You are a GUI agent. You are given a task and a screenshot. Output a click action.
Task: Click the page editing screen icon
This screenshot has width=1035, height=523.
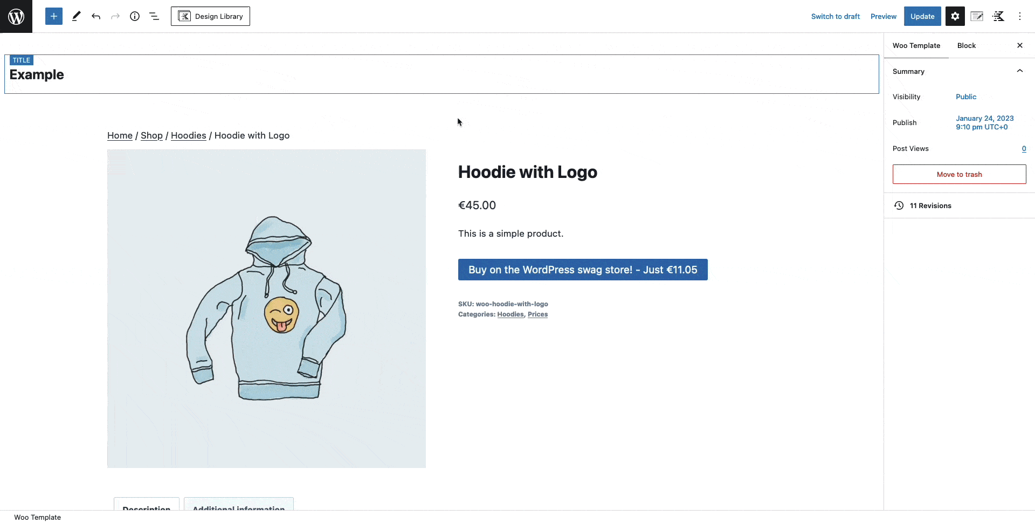pos(977,16)
